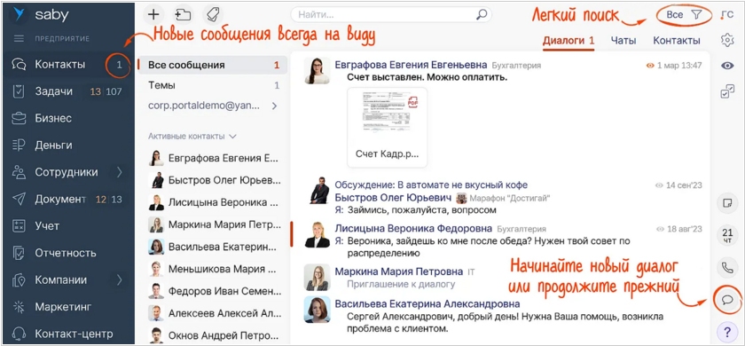Switch to the Чаты tab
This screenshot has width=745, height=346.
pyautogui.click(x=623, y=41)
